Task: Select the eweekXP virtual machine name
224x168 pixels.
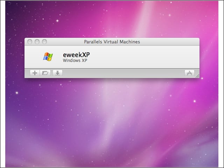Action: click(76, 55)
